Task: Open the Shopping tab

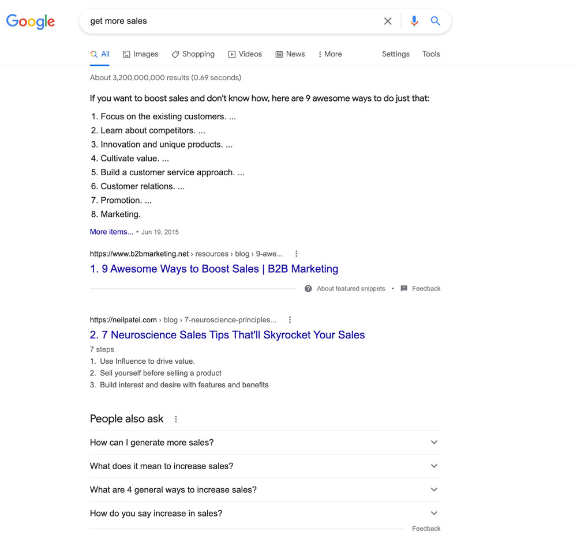Action: (193, 54)
